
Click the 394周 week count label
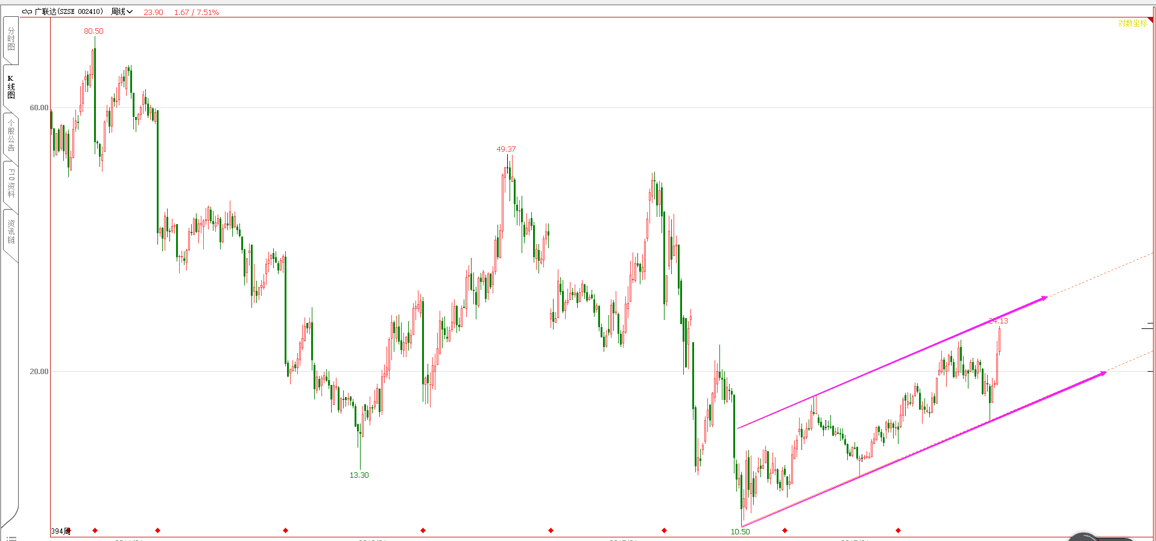[x=60, y=531]
